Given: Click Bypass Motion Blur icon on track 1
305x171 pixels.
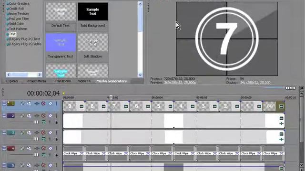Looking at the screenshot, I should pyautogui.click(x=22, y=104).
